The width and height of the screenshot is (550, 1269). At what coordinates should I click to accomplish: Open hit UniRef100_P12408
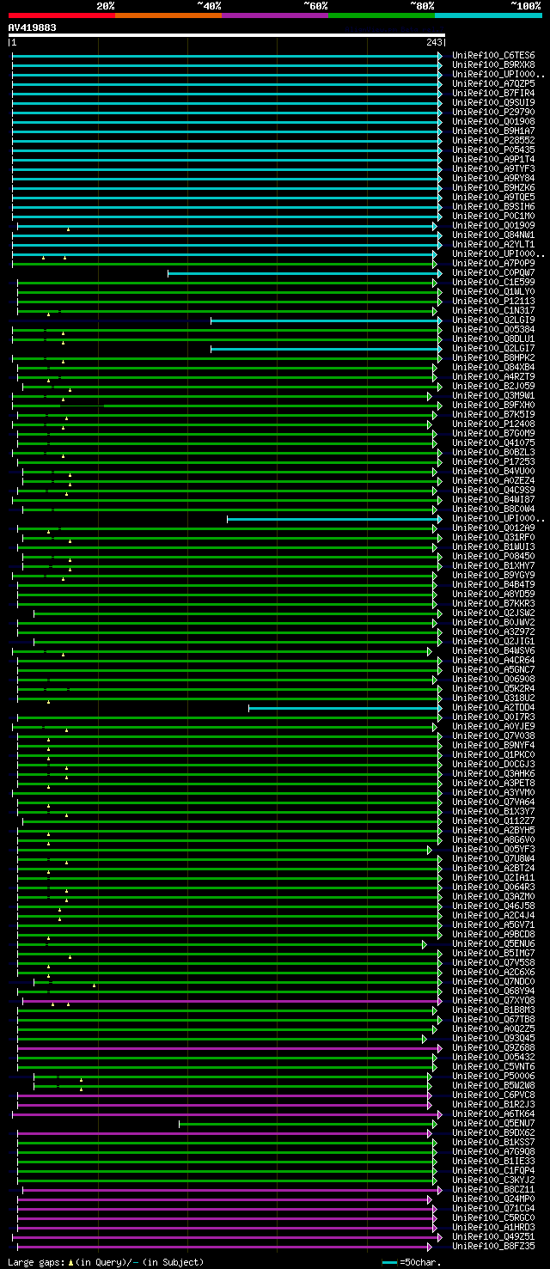pyautogui.click(x=493, y=424)
